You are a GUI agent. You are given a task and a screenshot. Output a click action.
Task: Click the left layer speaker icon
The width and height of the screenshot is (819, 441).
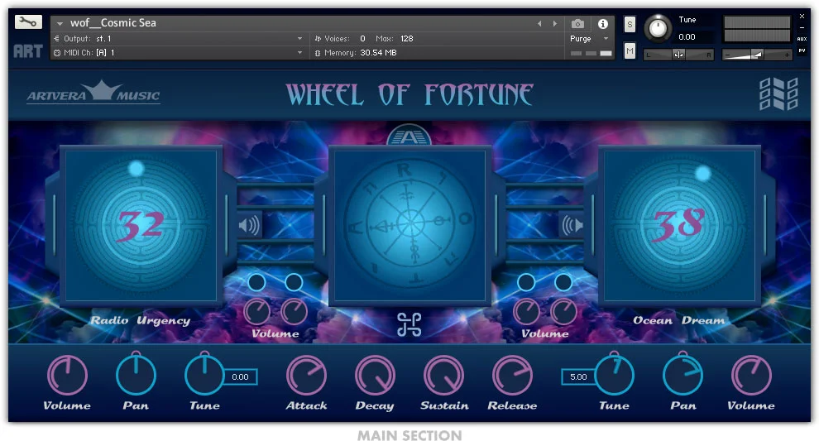coord(249,225)
